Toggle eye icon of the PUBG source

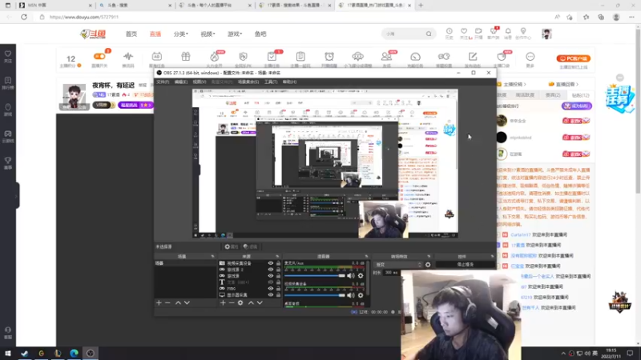pyautogui.click(x=271, y=288)
